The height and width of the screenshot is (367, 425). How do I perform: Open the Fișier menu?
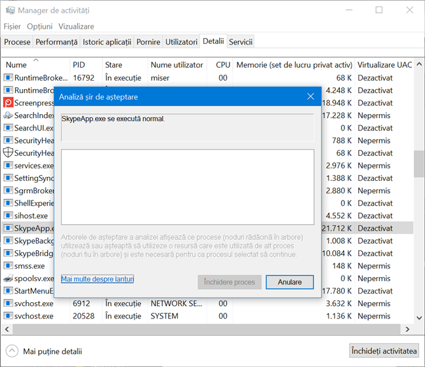12,27
